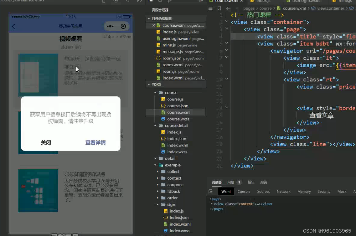Image resolution: width=356 pixels, height=236 pixels.
Task: Open the 输出 panel tab
Action: 251,182
